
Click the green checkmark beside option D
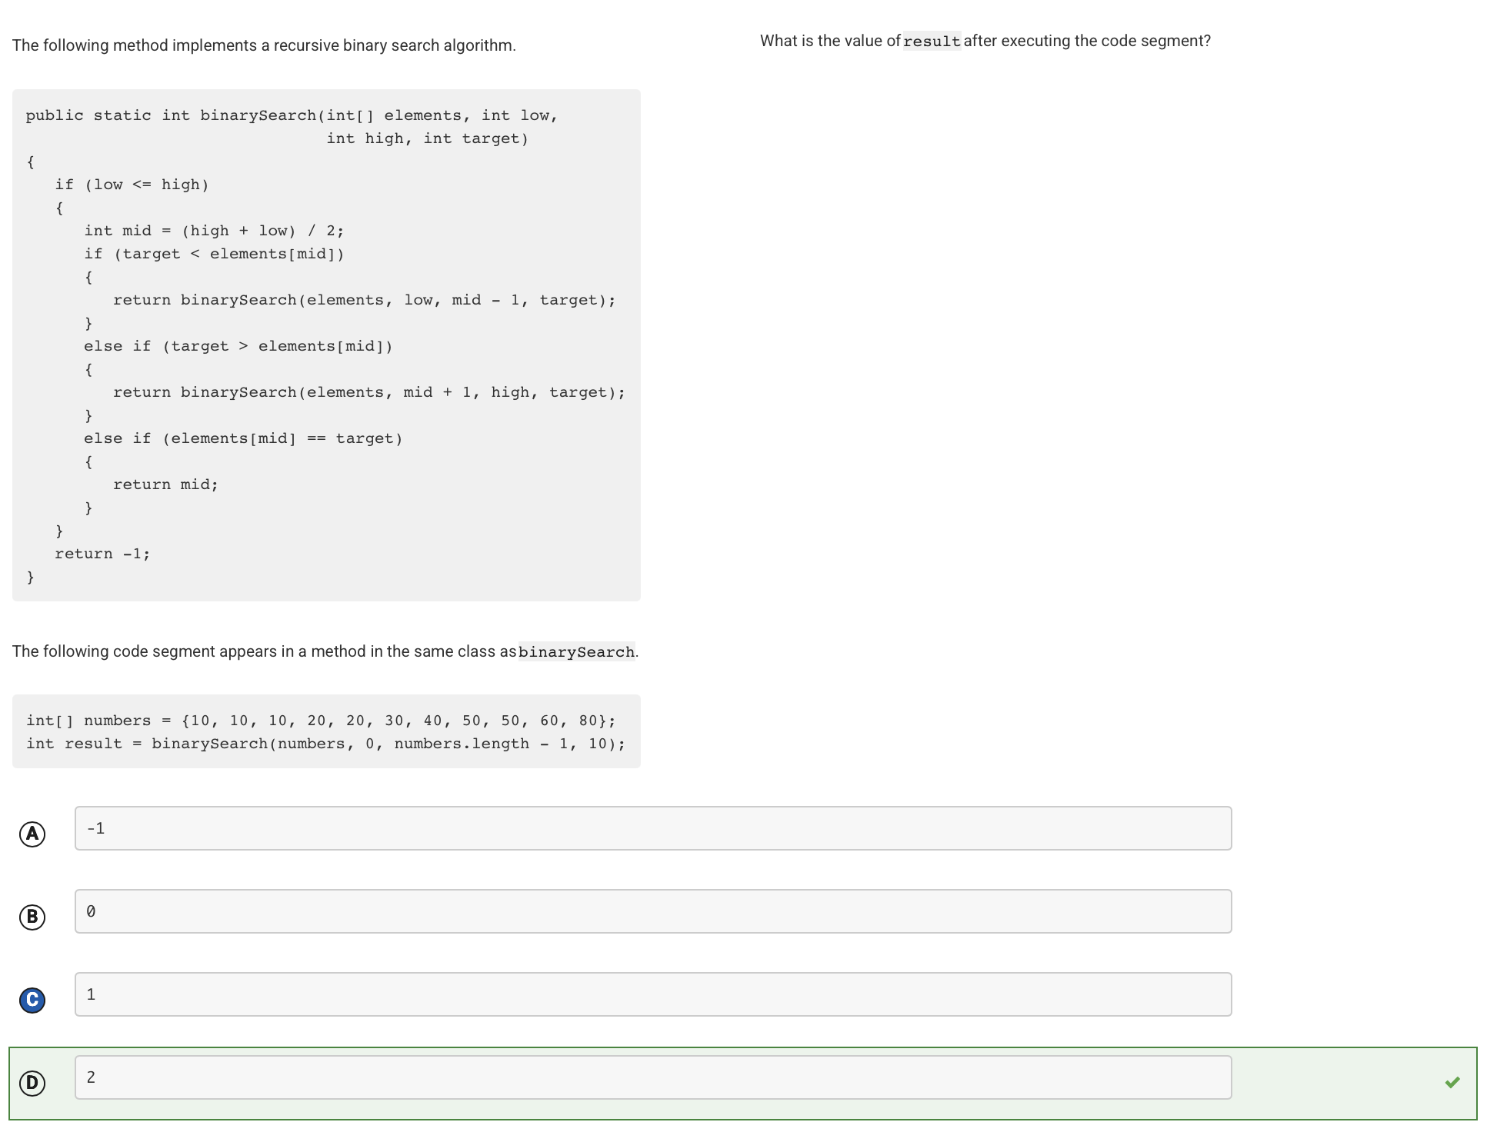pyautogui.click(x=1452, y=1081)
